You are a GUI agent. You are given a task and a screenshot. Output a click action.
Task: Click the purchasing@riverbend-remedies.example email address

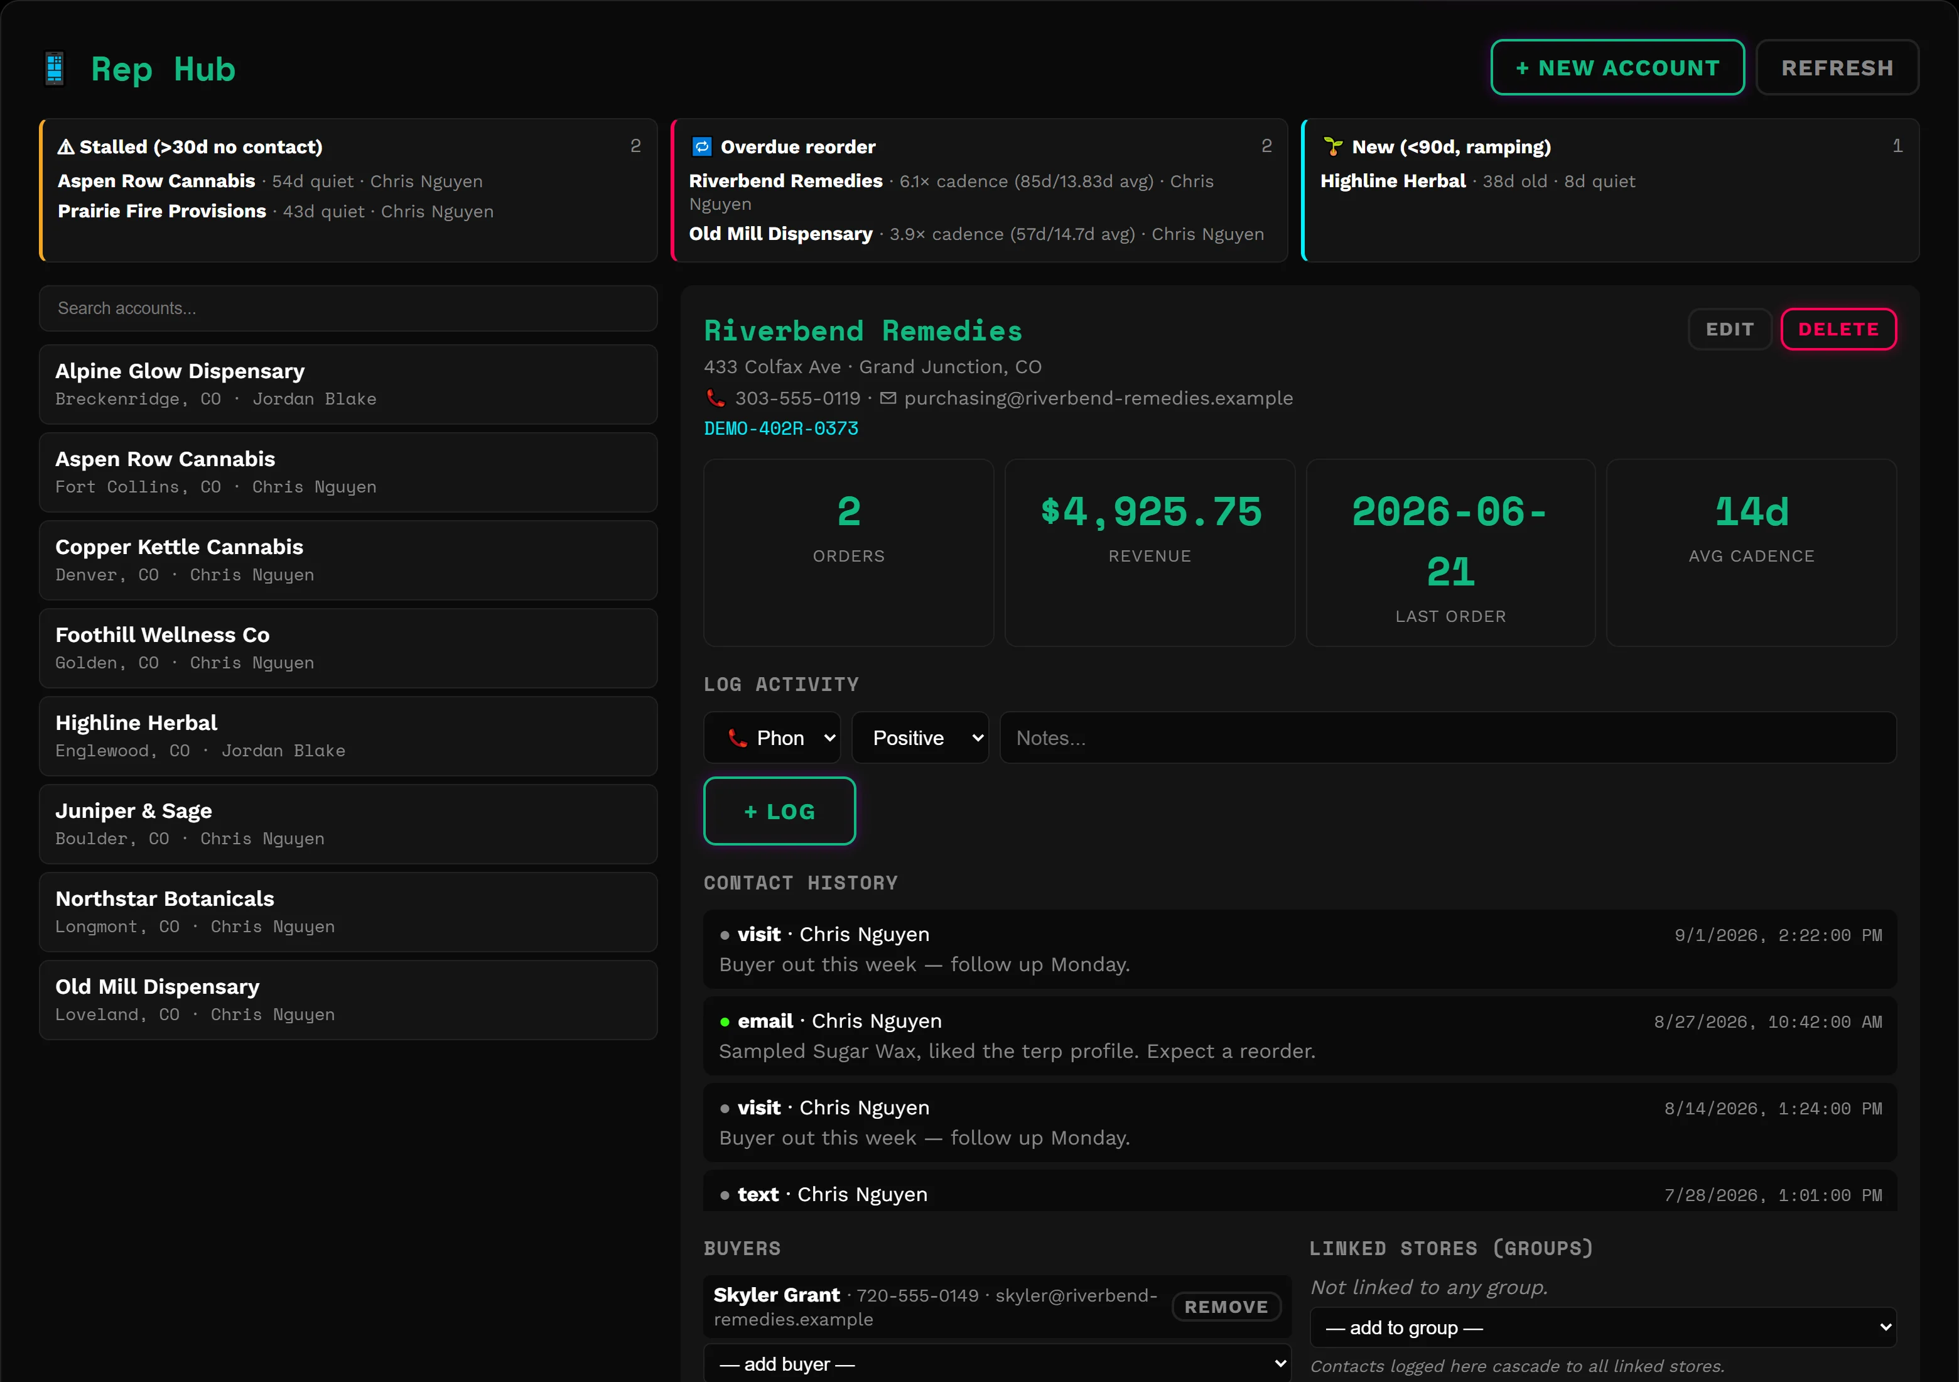[1098, 398]
